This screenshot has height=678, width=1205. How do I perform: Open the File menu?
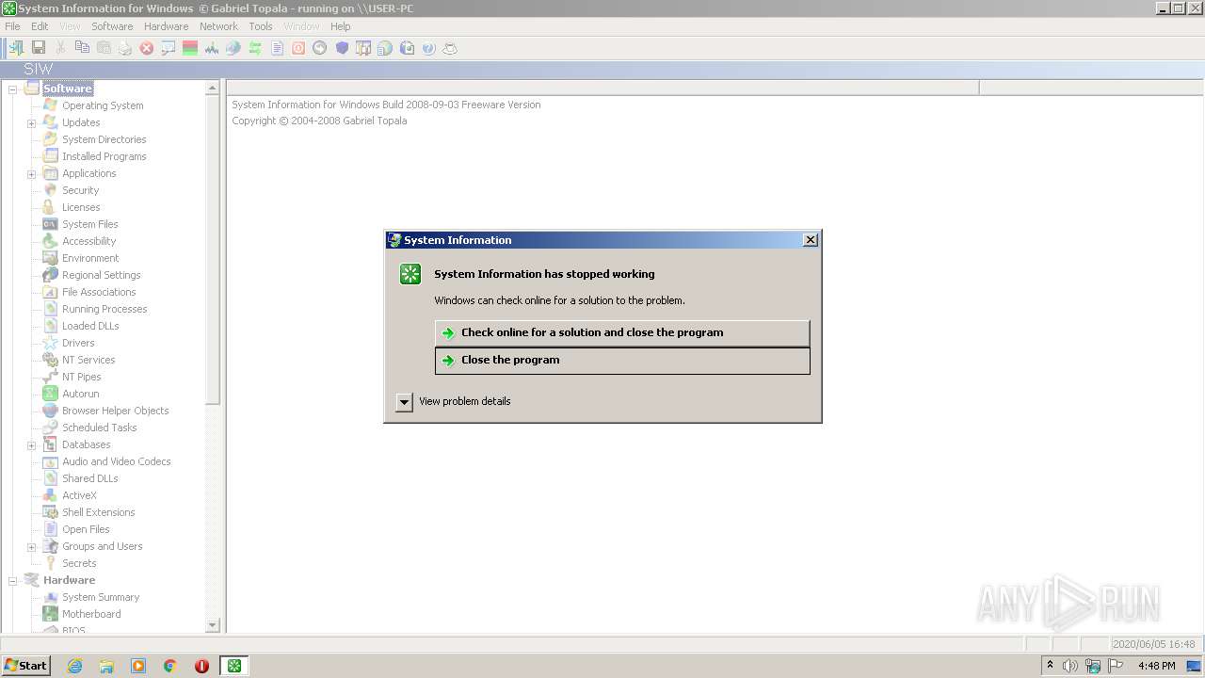(x=12, y=26)
